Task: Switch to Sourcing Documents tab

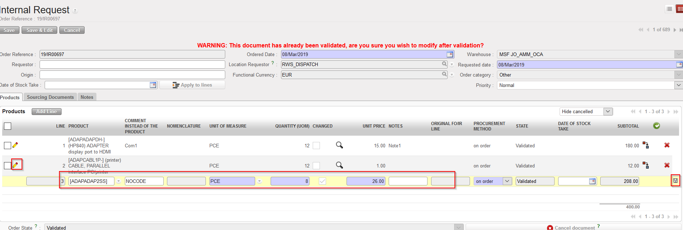Action: pos(50,97)
